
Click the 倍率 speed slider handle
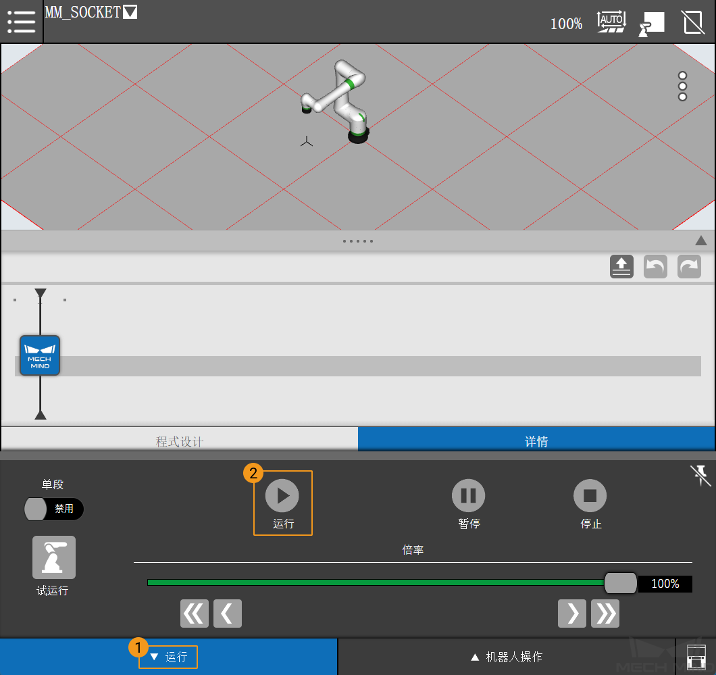click(620, 583)
